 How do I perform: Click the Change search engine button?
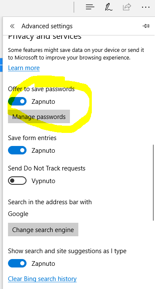(x=43, y=230)
